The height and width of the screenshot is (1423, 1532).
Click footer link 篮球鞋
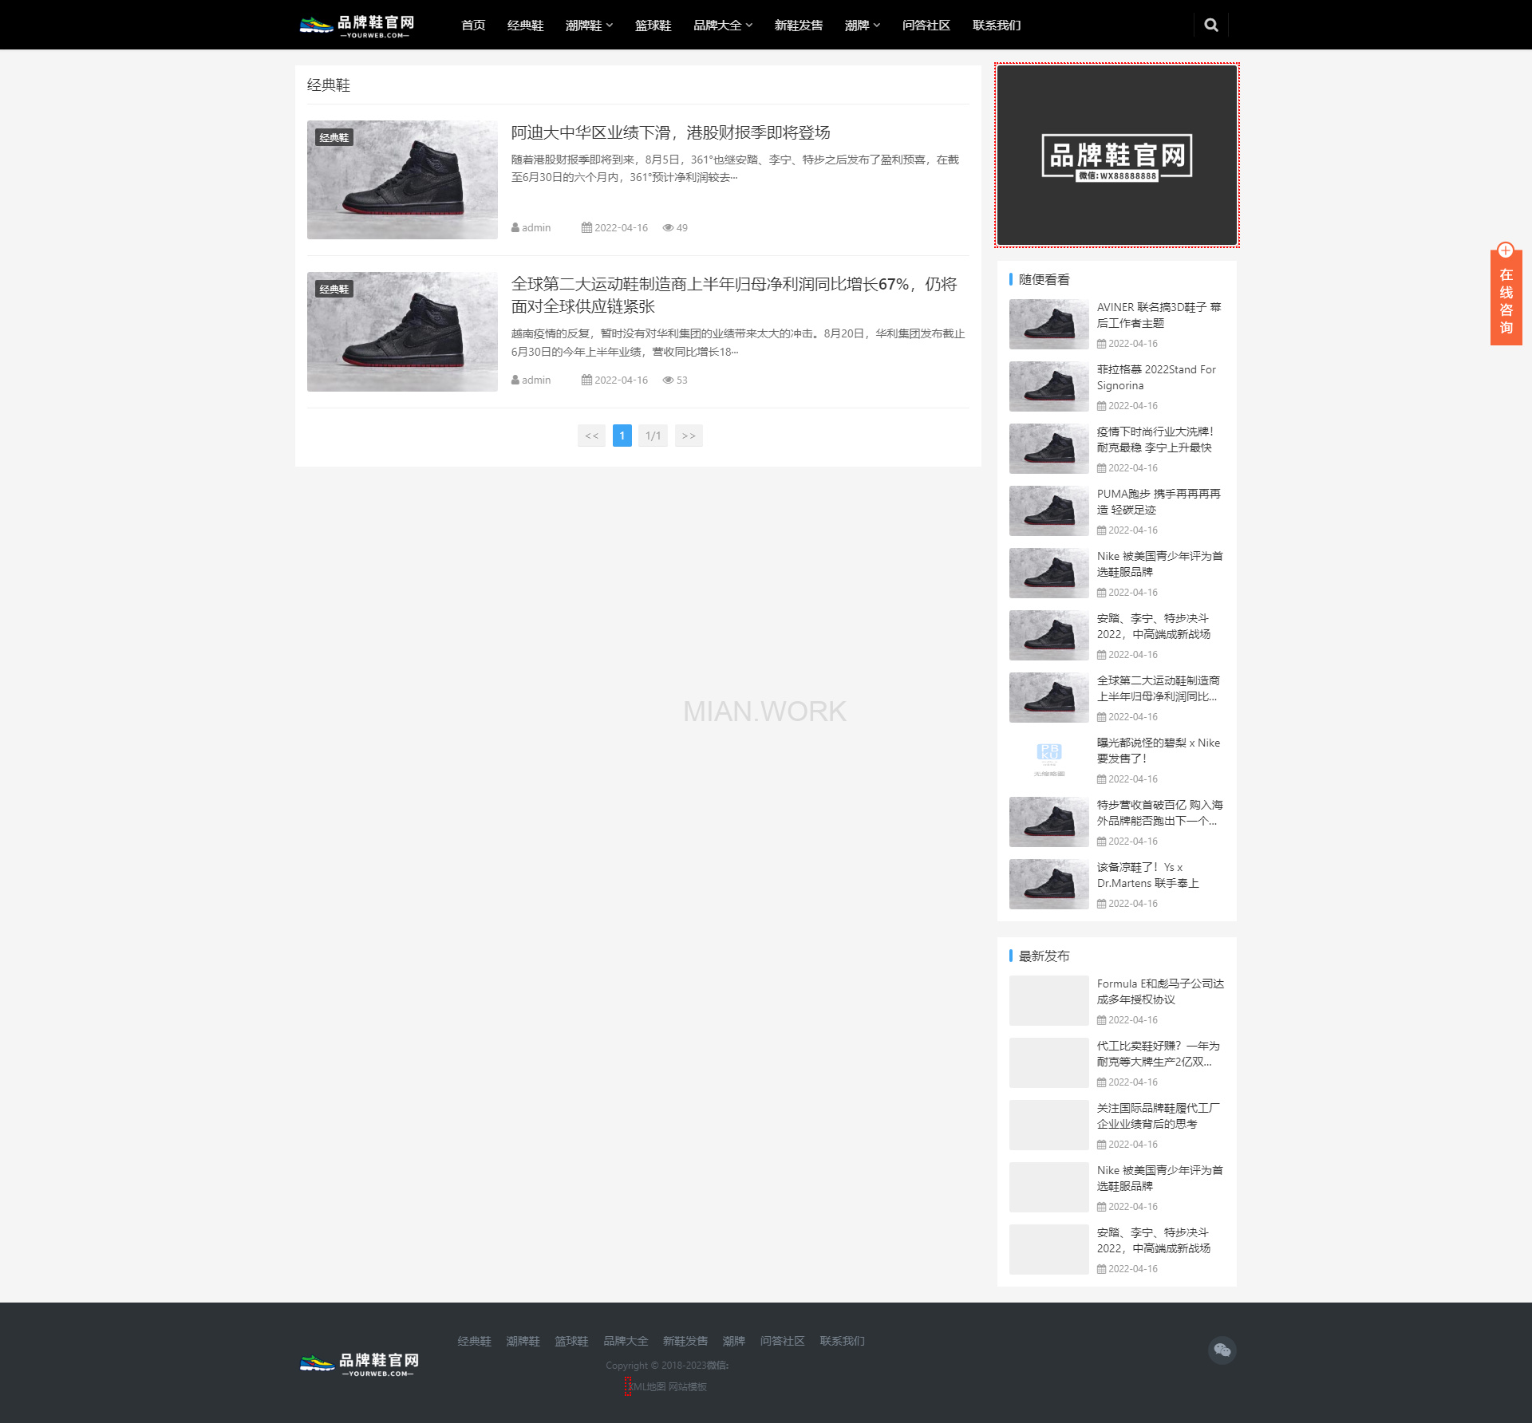tap(571, 1341)
